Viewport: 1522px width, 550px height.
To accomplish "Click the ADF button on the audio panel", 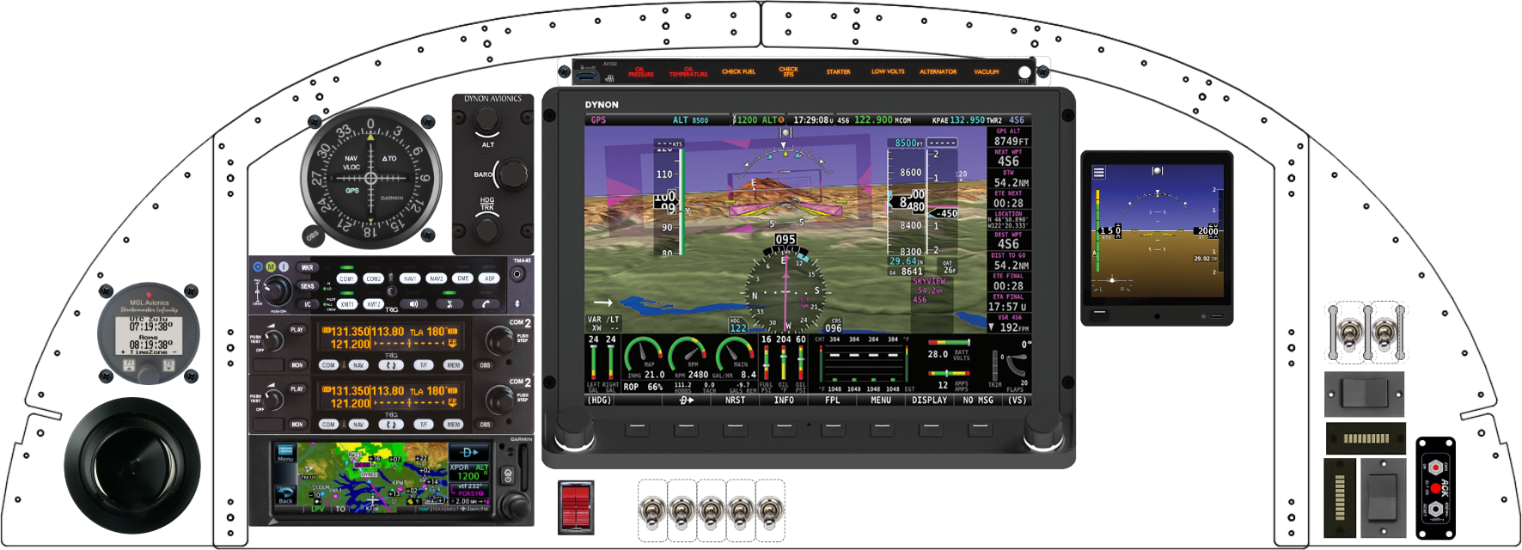I will 489,278.
